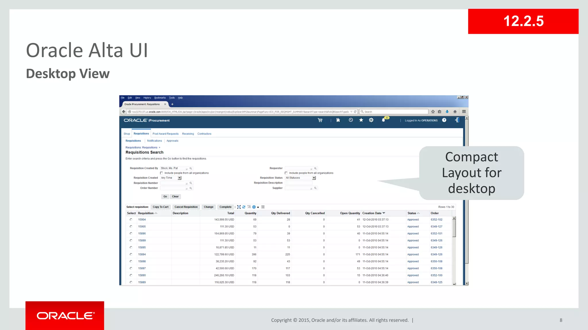
Task: Select radio button for requisition 15894
Action: (x=131, y=254)
